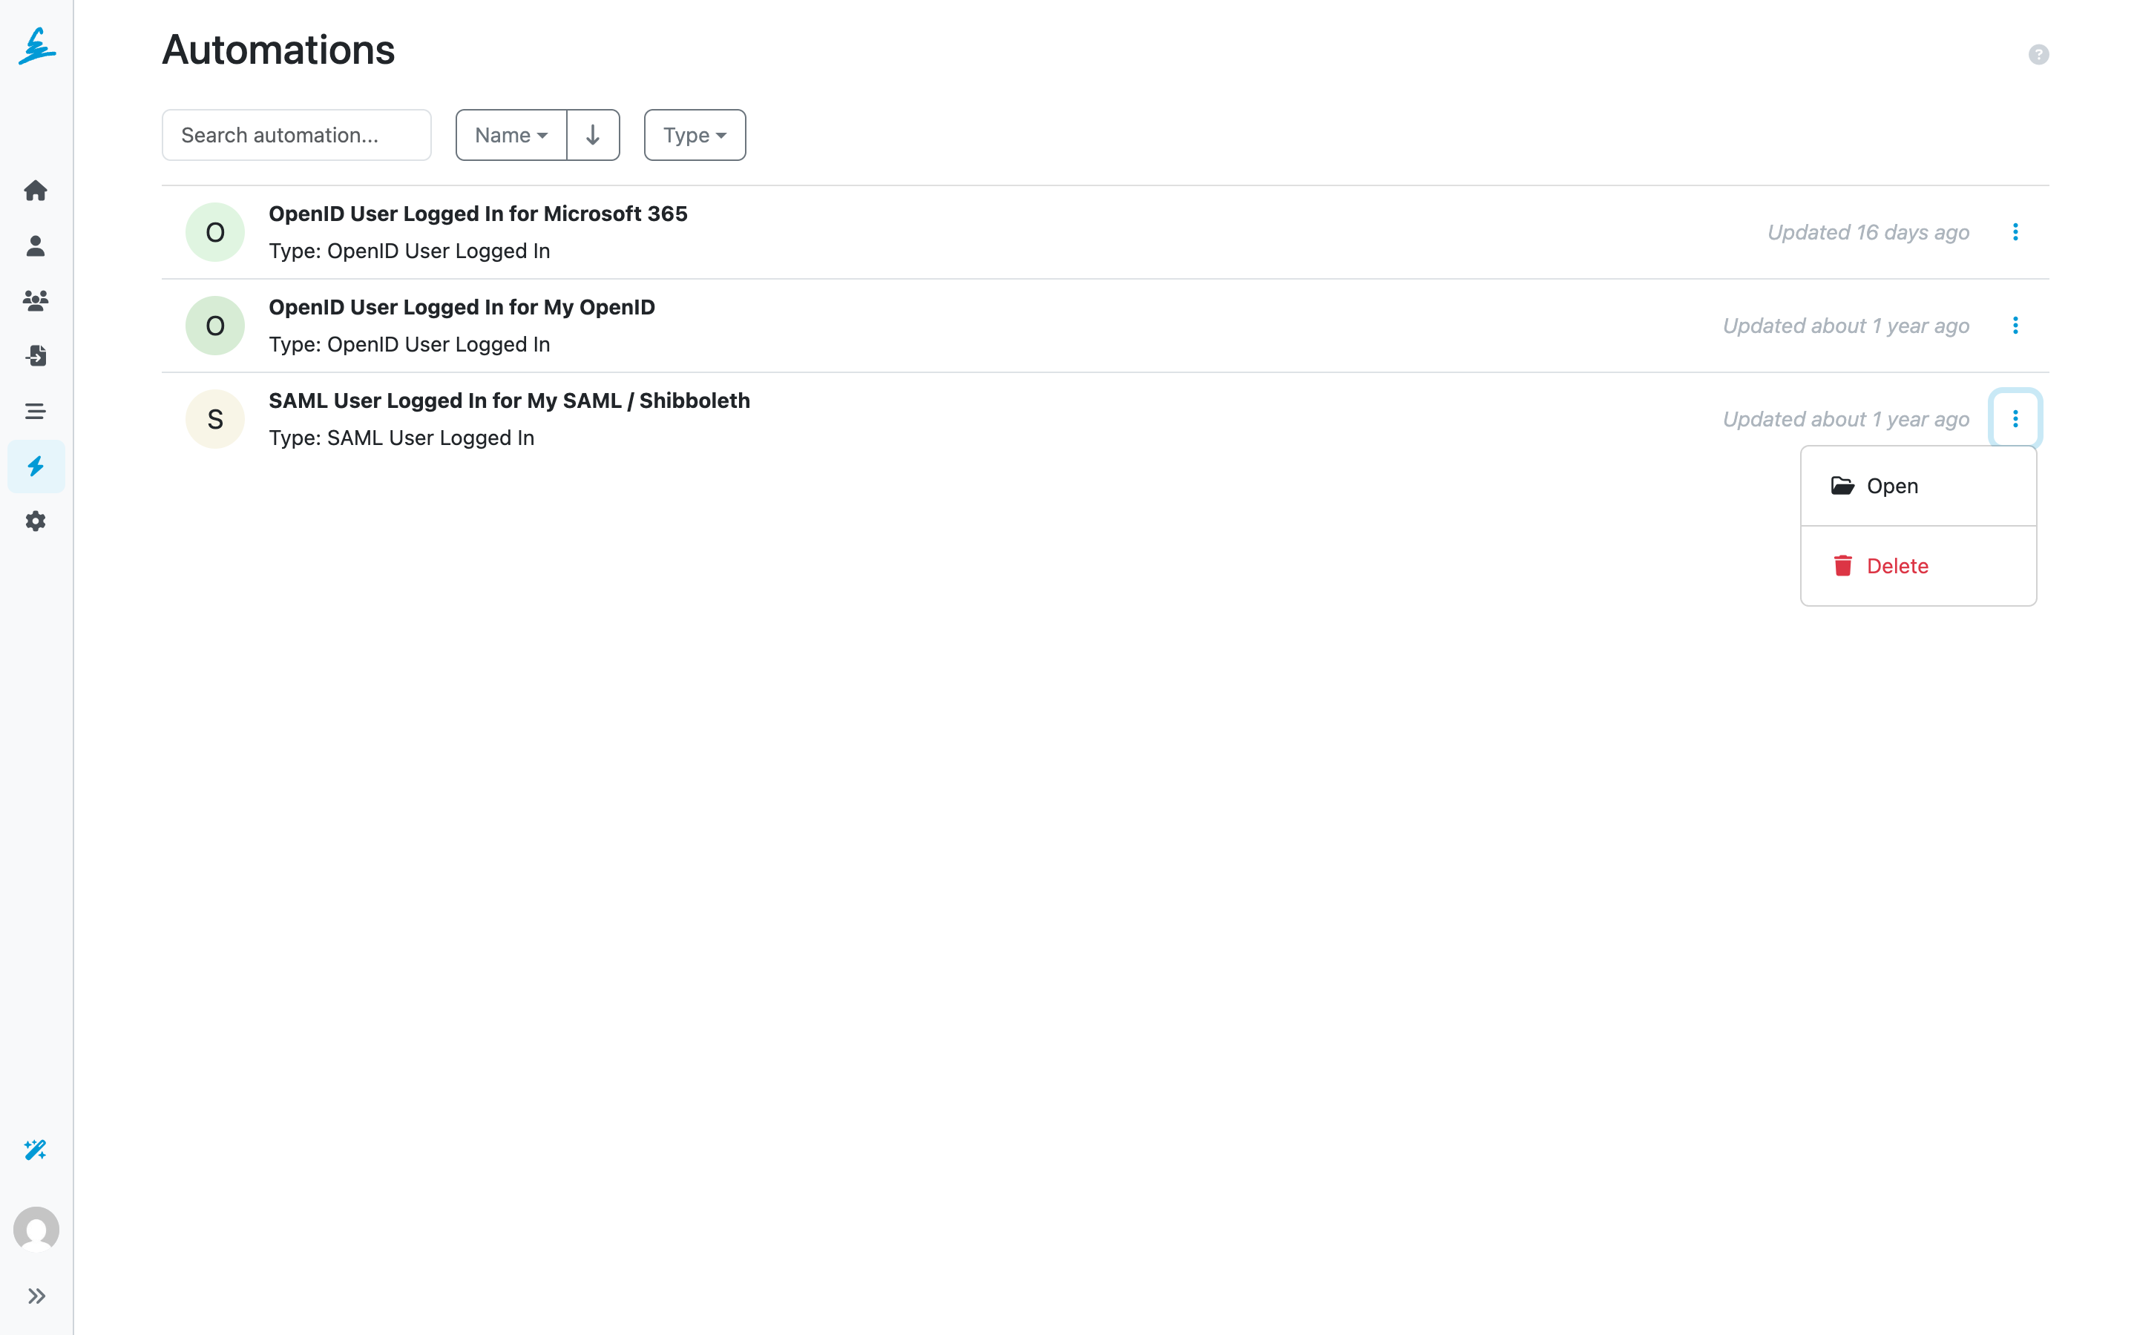The image size is (2137, 1335).
Task: Click the help question mark icon
Action: pyautogui.click(x=2038, y=55)
